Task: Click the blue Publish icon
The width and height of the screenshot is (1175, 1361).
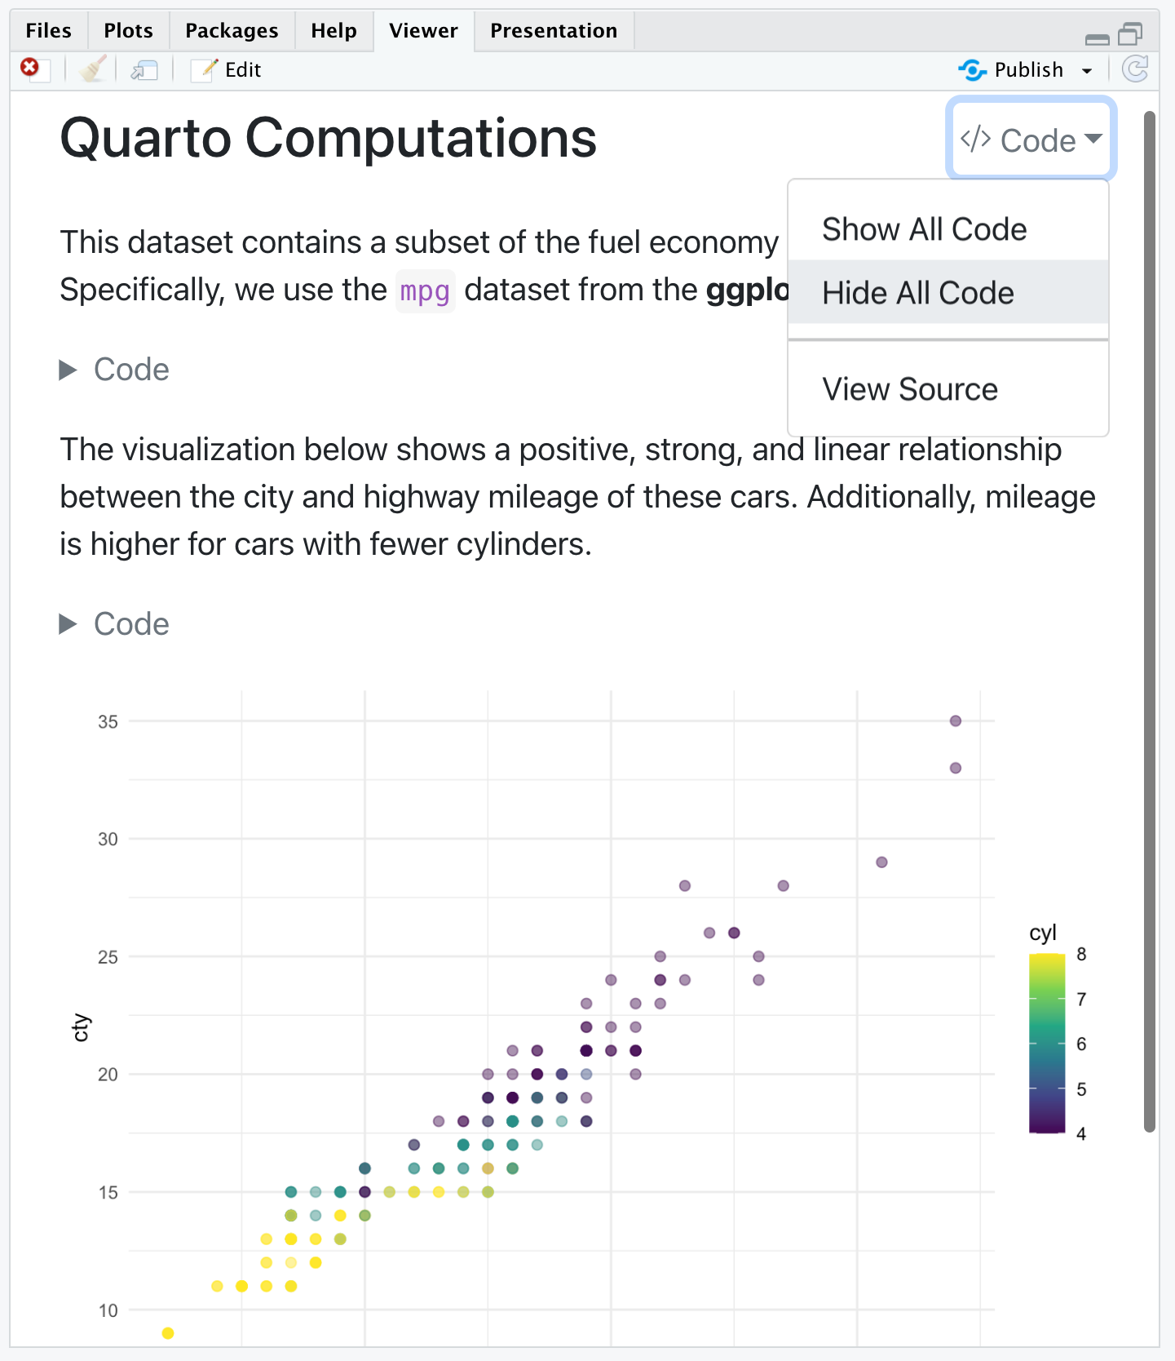Action: (972, 70)
